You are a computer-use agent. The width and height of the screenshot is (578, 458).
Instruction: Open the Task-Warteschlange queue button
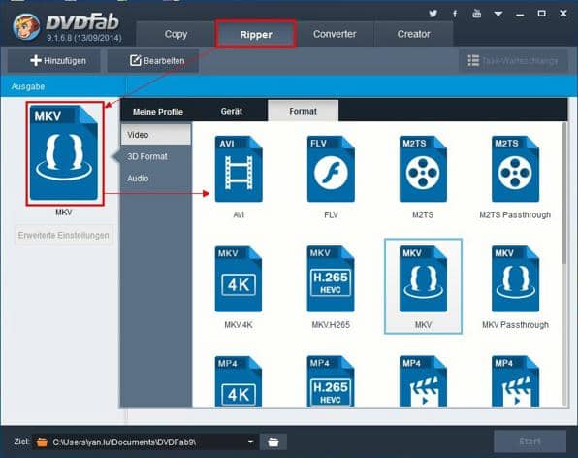(x=513, y=60)
